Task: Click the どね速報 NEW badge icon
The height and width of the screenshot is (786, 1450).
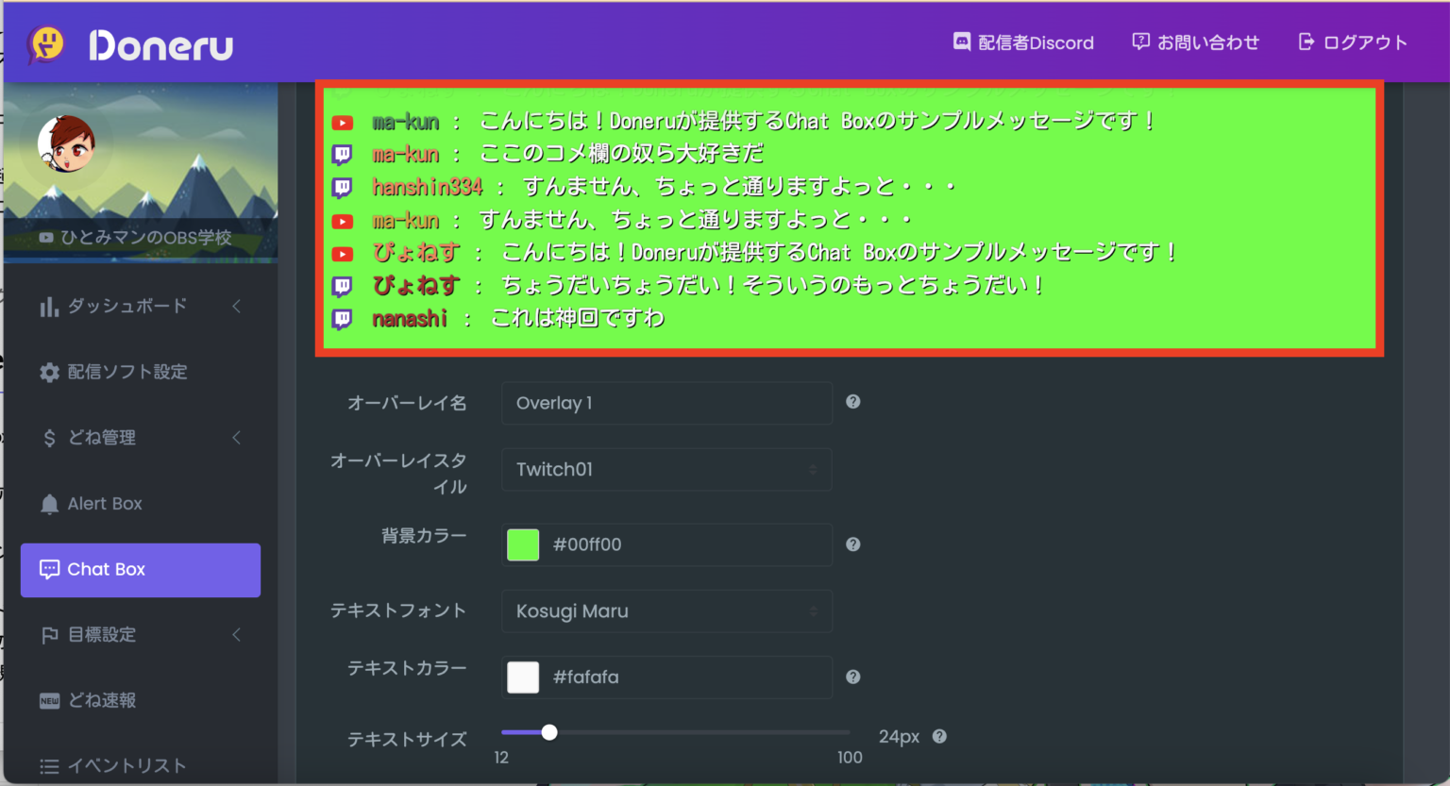Action: coord(50,700)
